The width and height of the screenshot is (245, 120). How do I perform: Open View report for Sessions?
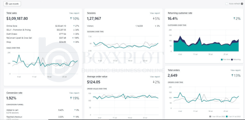click(x=155, y=13)
